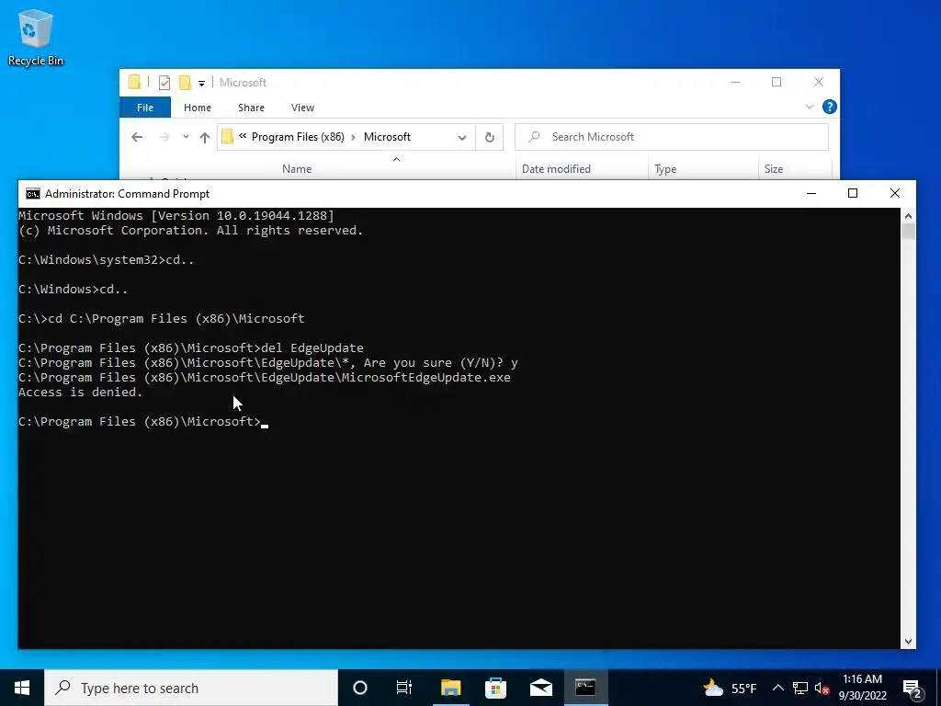Sort files by Type column
Screen dimensions: 941x706
(x=665, y=169)
